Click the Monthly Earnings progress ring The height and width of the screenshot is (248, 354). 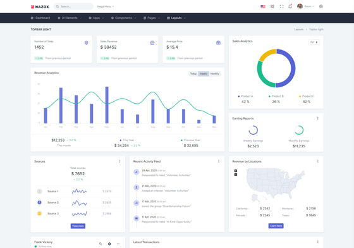point(299,130)
